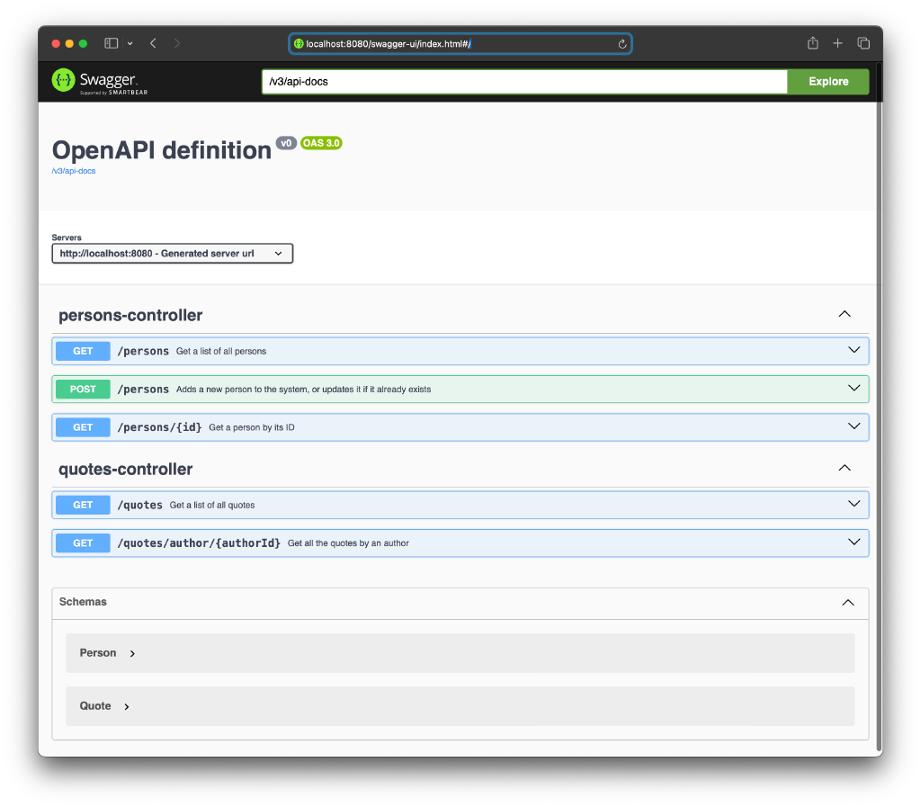The width and height of the screenshot is (921, 807).
Task: Select the POST method badge on /persons
Action: [82, 389]
